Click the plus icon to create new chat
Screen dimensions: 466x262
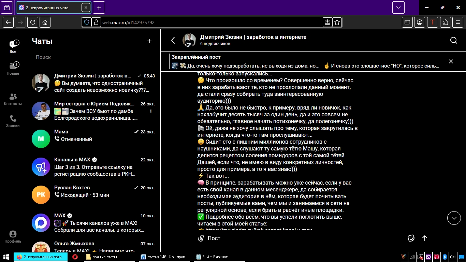149,41
